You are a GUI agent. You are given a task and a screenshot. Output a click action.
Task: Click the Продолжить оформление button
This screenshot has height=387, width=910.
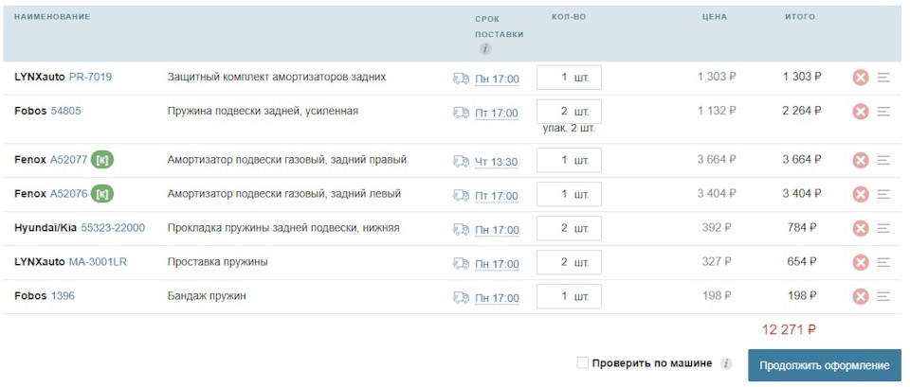point(824,365)
